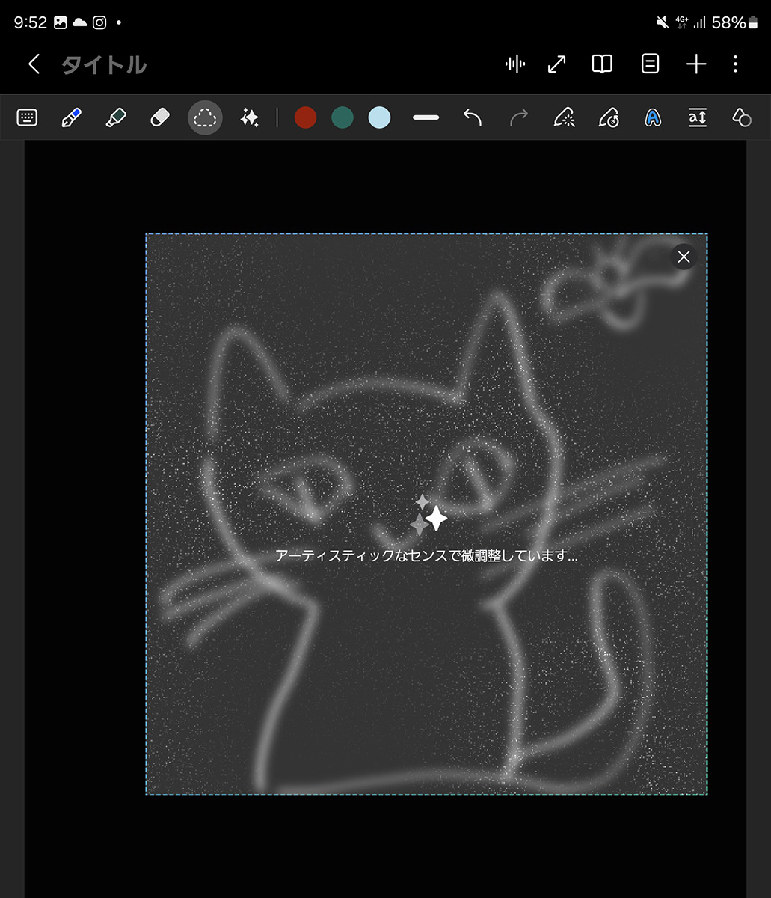The image size is (771, 898).
Task: Open the three-dot more options menu
Action: (735, 64)
